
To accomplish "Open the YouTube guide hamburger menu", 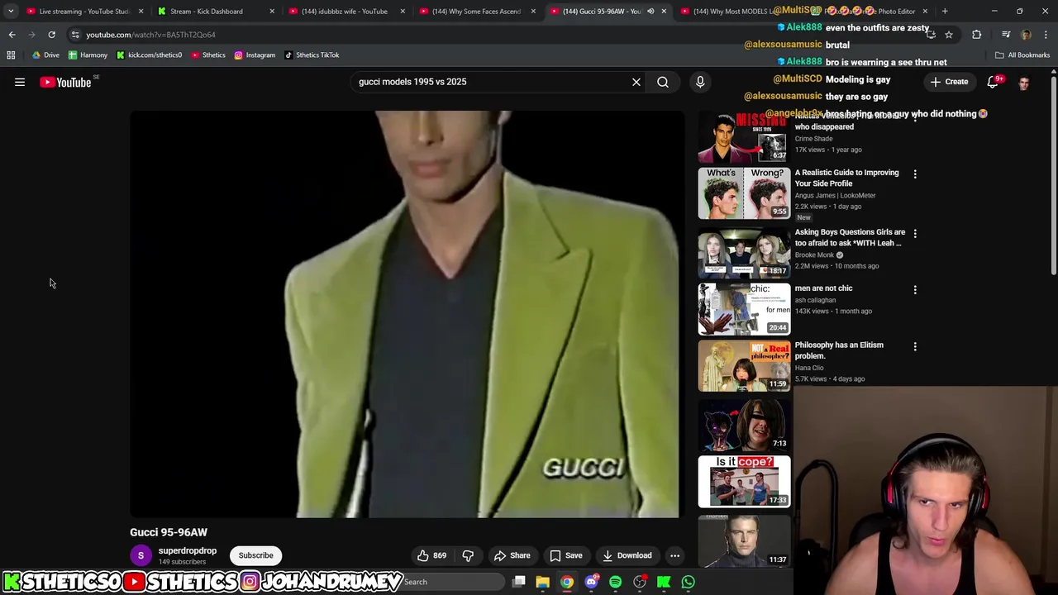I will coord(20,82).
